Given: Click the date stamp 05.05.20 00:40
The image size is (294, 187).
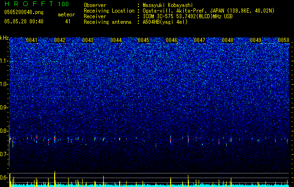Looking at the screenshot, I should pos(24,22).
